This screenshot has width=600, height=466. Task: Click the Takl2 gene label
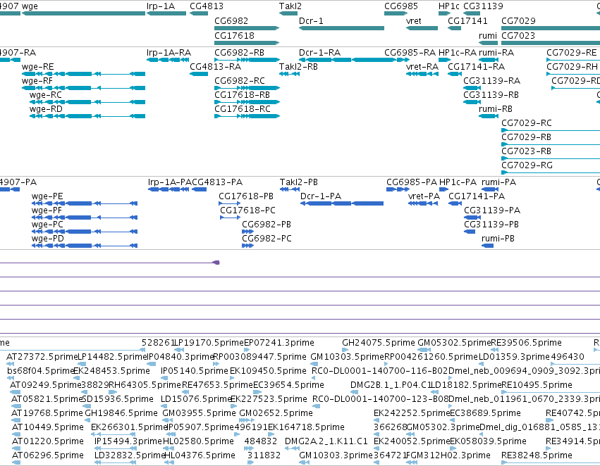coord(290,6)
